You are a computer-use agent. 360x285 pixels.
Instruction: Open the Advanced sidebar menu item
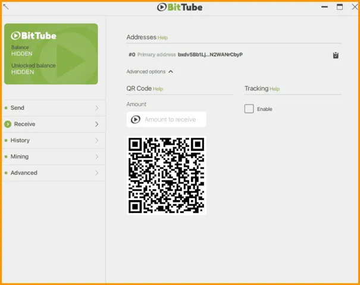(x=54, y=173)
